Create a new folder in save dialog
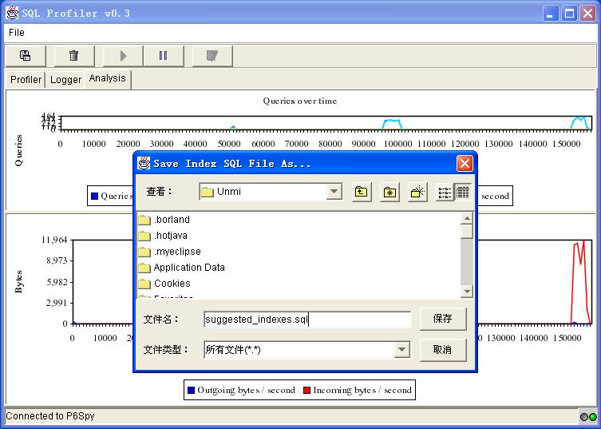This screenshot has height=429, width=601. point(417,192)
